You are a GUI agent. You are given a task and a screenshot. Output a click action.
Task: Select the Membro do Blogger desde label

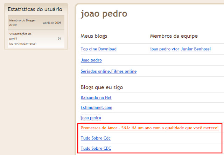22,23
